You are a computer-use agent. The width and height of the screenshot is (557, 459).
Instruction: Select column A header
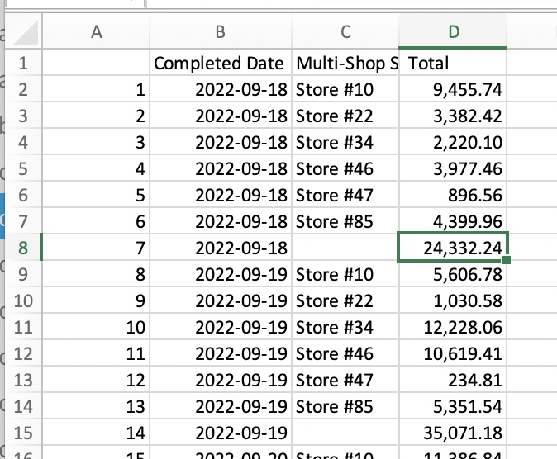click(x=97, y=32)
